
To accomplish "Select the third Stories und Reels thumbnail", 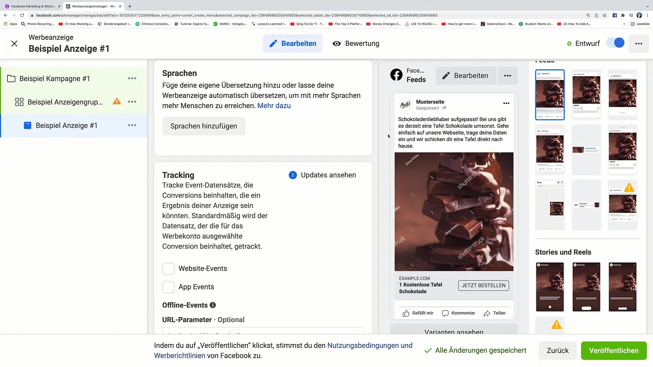I will point(622,287).
